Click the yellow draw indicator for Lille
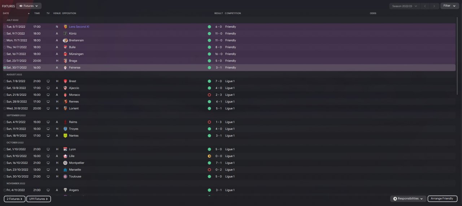462x206 pixels. pyautogui.click(x=209, y=156)
